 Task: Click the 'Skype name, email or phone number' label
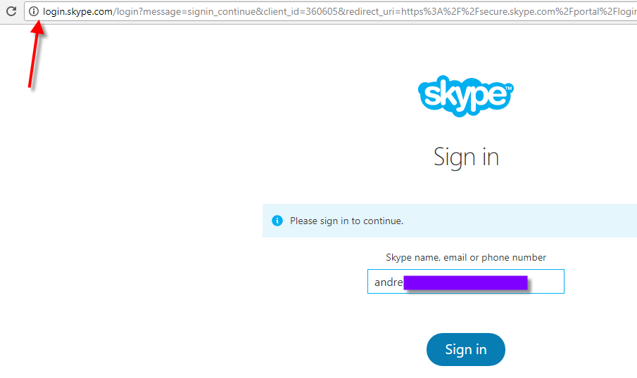click(x=465, y=258)
